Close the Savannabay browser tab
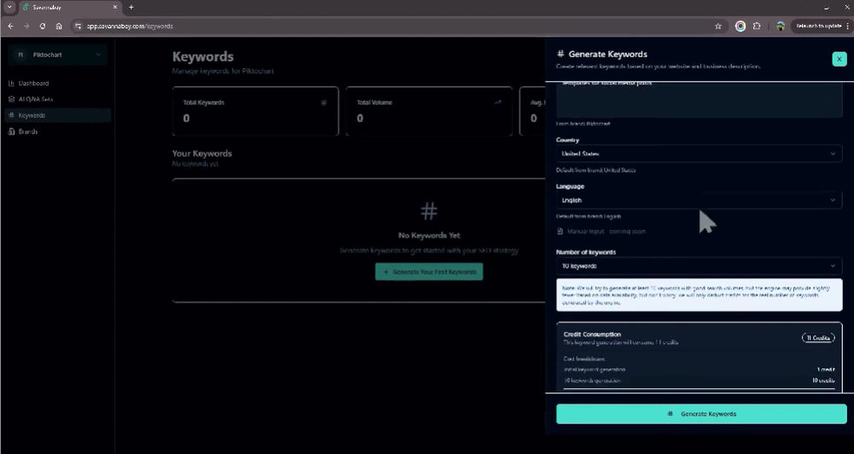The image size is (854, 454). click(115, 7)
